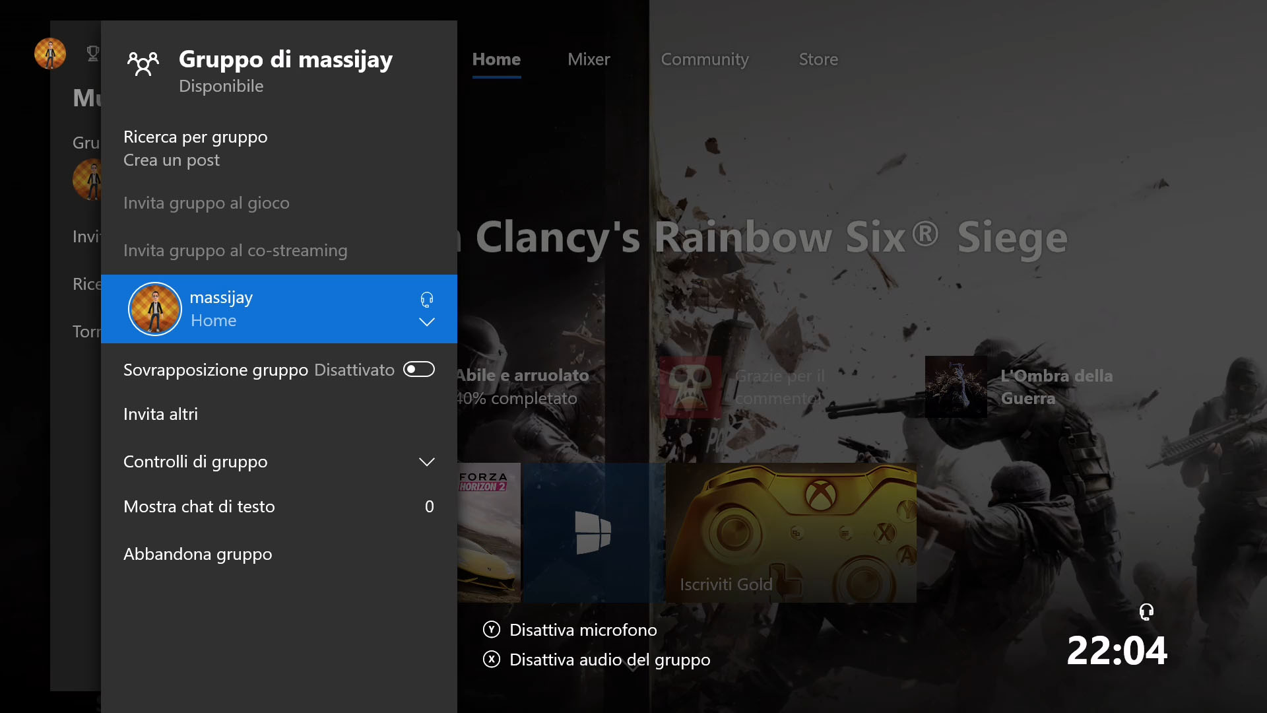Open the Forza Horizon 2 tile
The width and height of the screenshot is (1267, 713).
[x=489, y=532]
